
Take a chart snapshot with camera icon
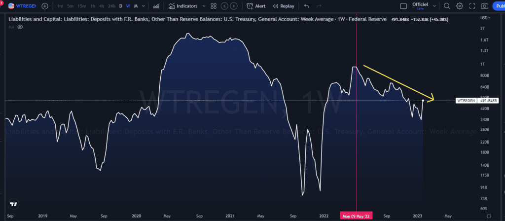484,6
